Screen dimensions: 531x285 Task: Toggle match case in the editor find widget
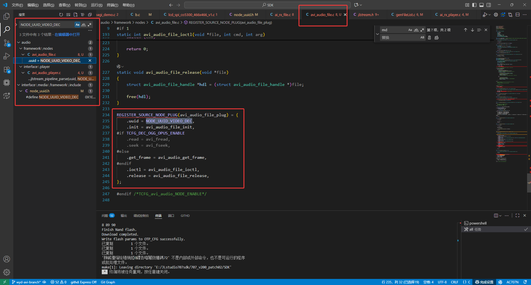point(410,30)
